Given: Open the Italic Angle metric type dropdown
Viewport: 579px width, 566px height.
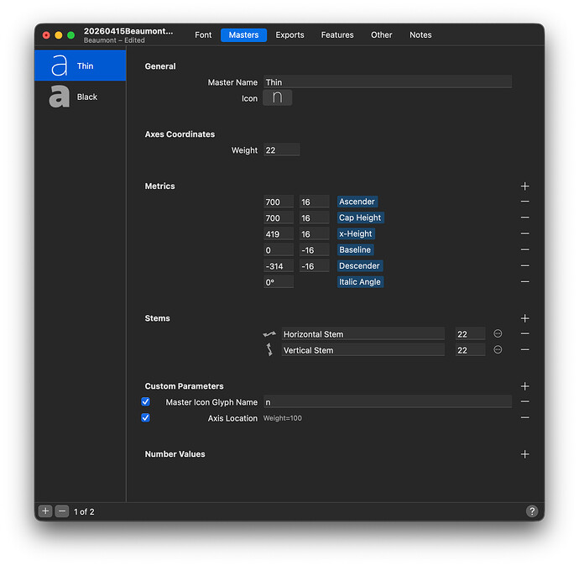Looking at the screenshot, I should point(359,282).
